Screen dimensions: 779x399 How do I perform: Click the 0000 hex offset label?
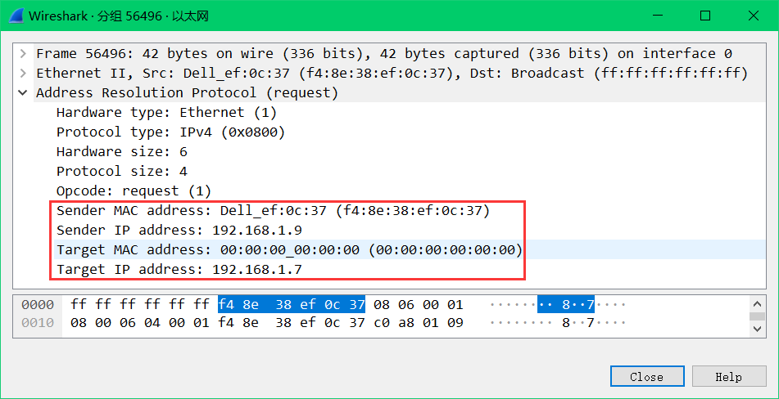[x=38, y=304]
